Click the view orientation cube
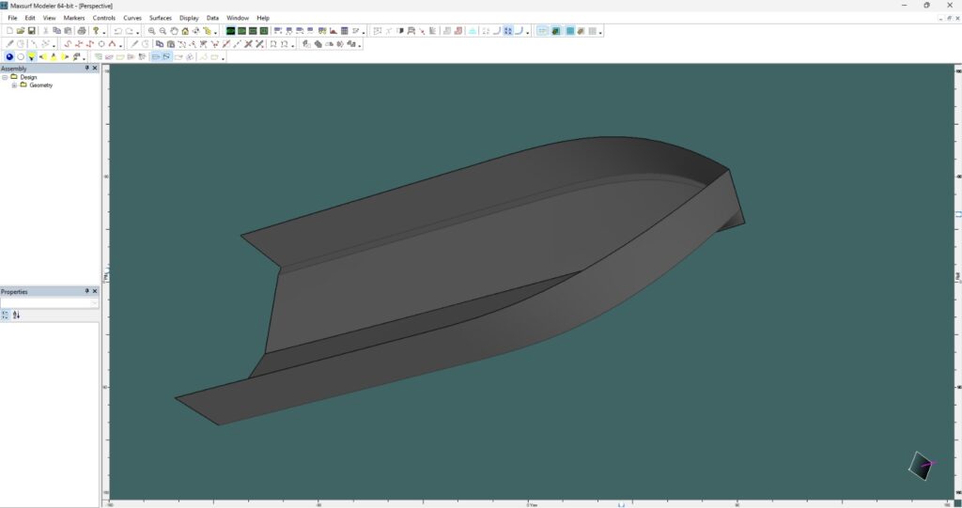Screen dimensions: 962x508 coord(921,466)
